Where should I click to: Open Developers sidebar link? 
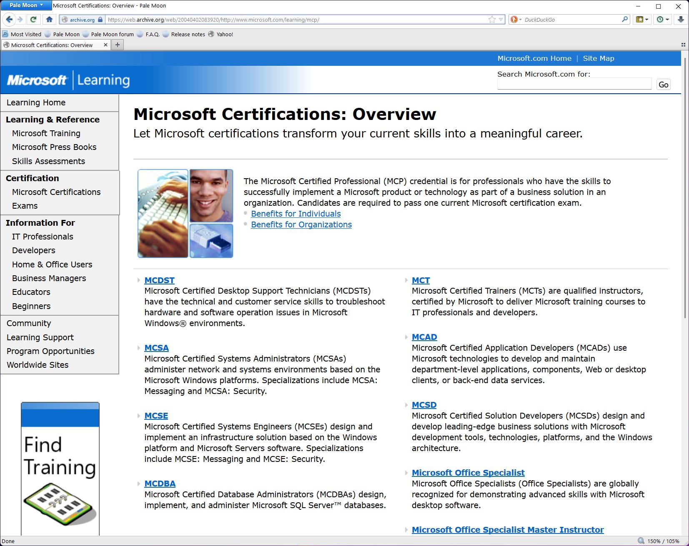33,250
